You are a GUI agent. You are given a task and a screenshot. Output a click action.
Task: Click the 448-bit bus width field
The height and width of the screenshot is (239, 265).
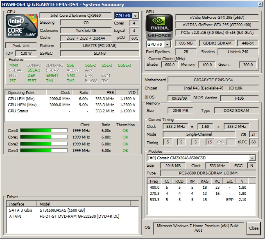pos(247,43)
